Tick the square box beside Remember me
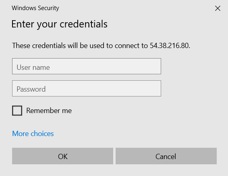The height and width of the screenshot is (176, 228). pos(17,111)
